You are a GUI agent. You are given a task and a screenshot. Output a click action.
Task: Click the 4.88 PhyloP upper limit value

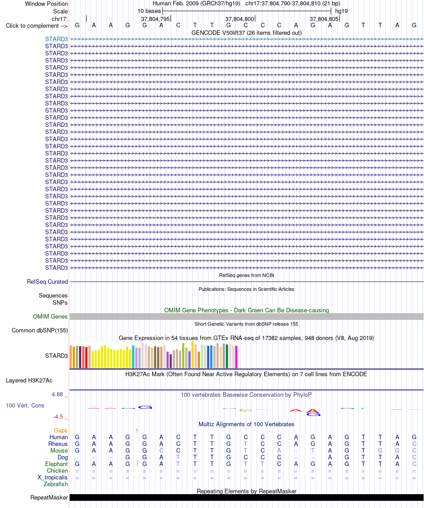[x=57, y=394]
